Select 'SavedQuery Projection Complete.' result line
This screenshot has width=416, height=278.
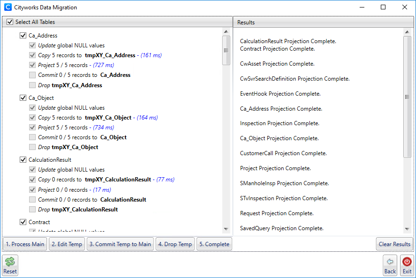[x=282, y=228]
